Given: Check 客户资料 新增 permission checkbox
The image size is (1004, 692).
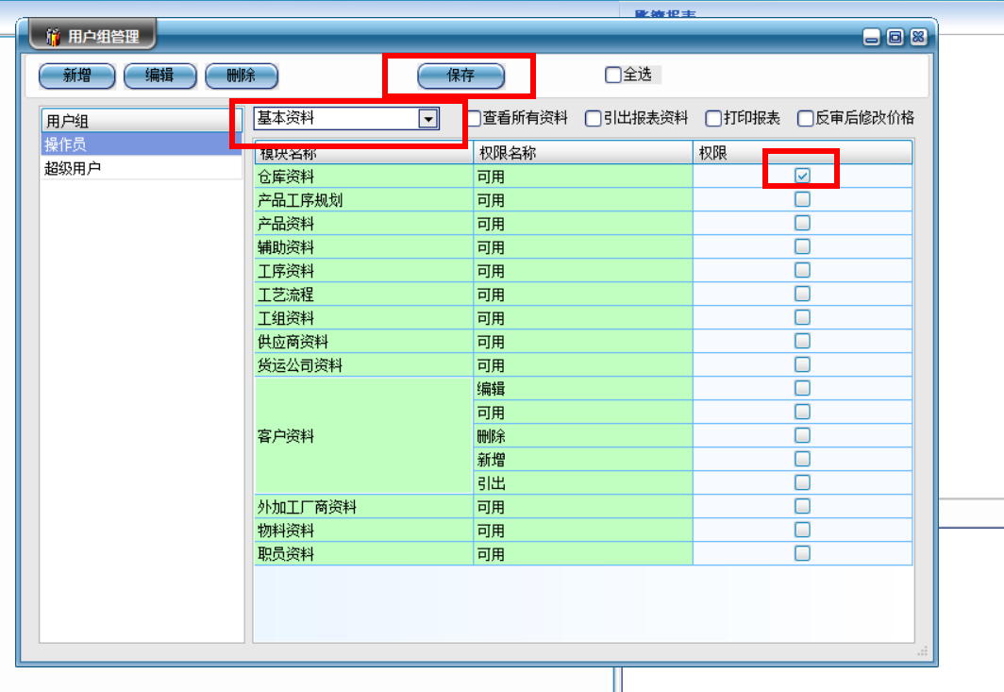Looking at the screenshot, I should tap(802, 459).
